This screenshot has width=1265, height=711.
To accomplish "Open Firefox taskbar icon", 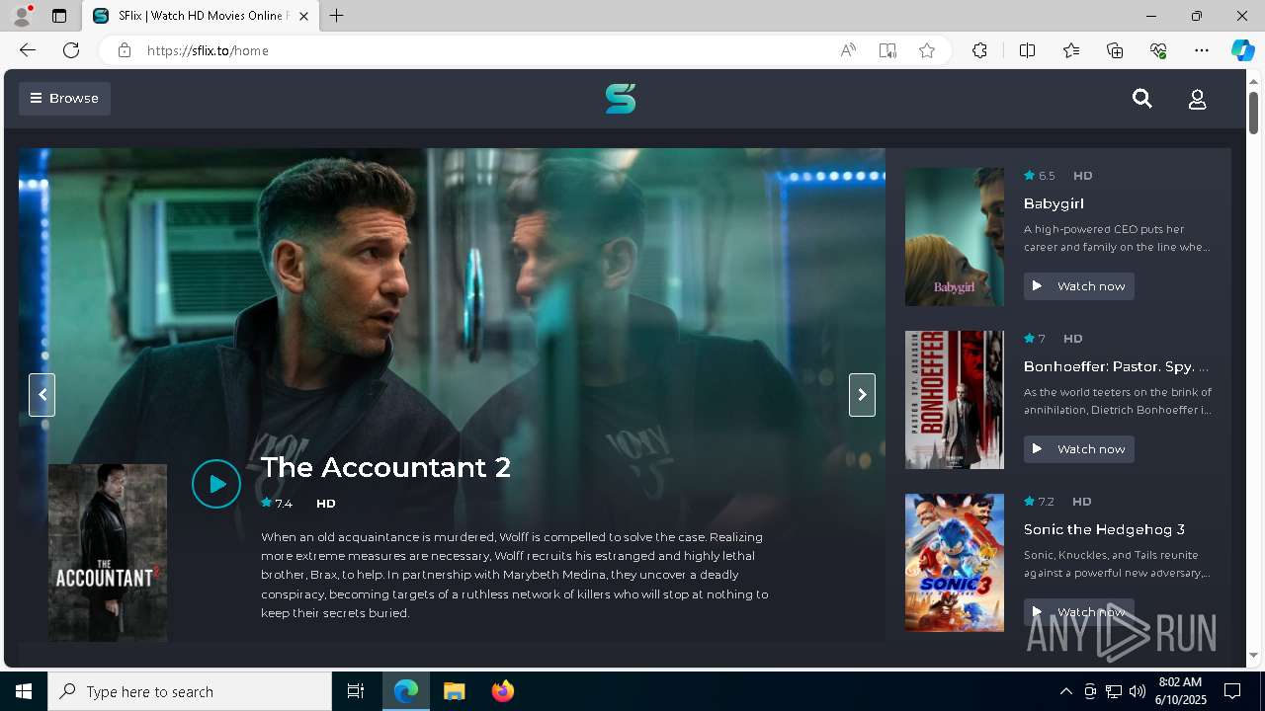I will tap(502, 691).
